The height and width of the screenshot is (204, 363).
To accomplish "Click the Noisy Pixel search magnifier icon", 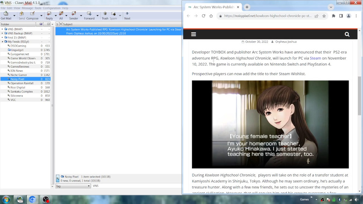I will point(347,34).
